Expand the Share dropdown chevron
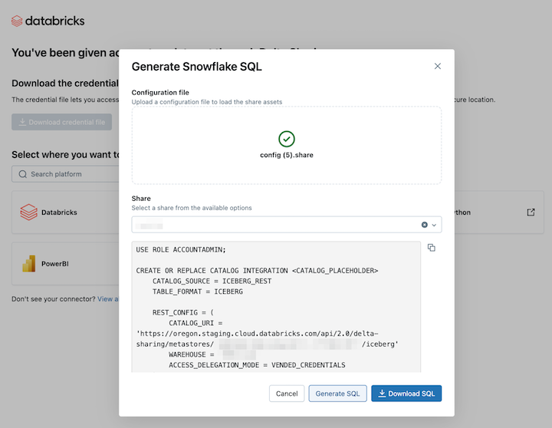The height and width of the screenshot is (428, 552). [x=435, y=225]
